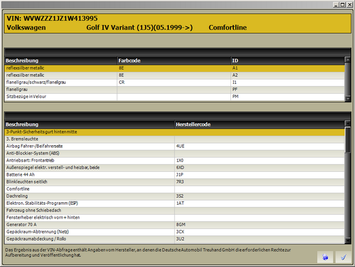The height and width of the screenshot is (267, 355).
Task: Select flanellgrau/schwarz/flanellgrau row
Action: pyautogui.click(x=174, y=82)
